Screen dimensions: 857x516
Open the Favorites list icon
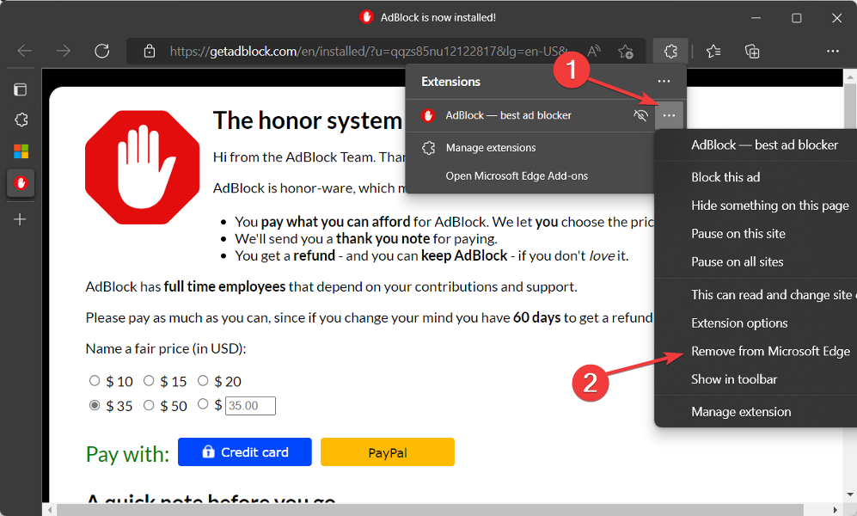(713, 52)
